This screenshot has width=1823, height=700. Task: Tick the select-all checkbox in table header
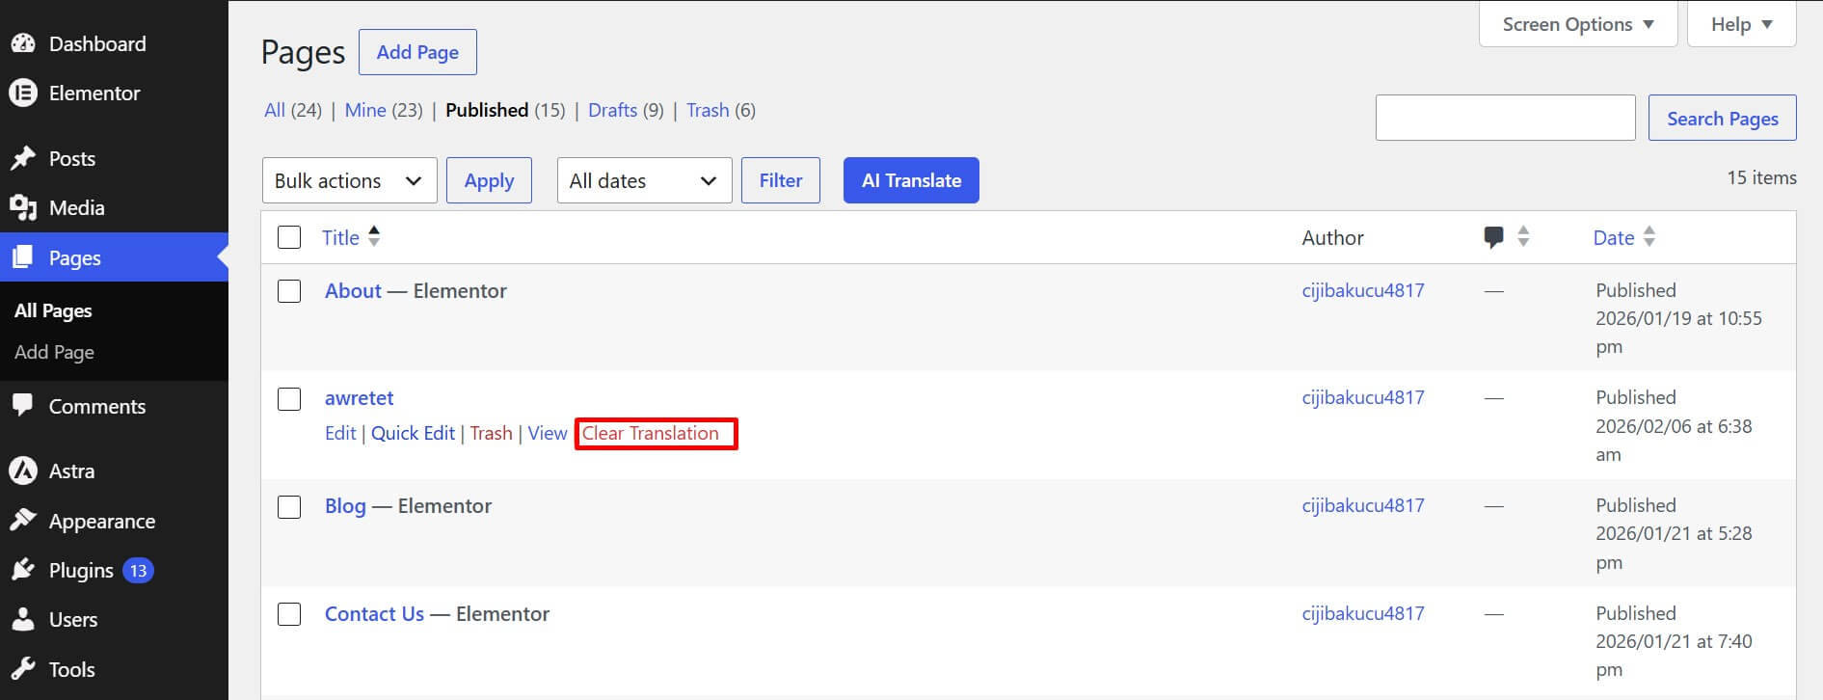289,237
